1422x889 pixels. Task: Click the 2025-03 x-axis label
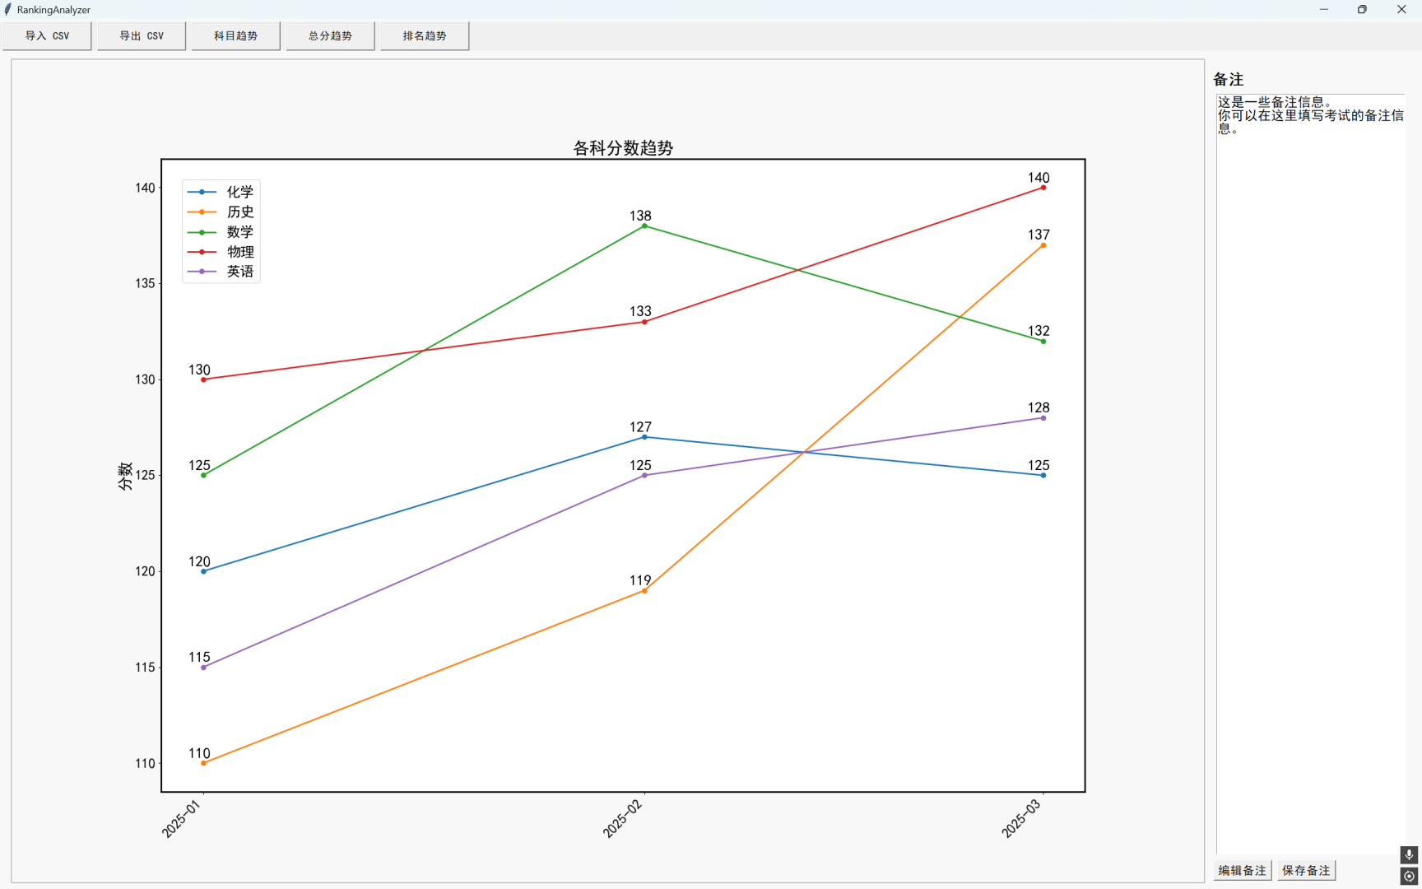coord(1022,818)
